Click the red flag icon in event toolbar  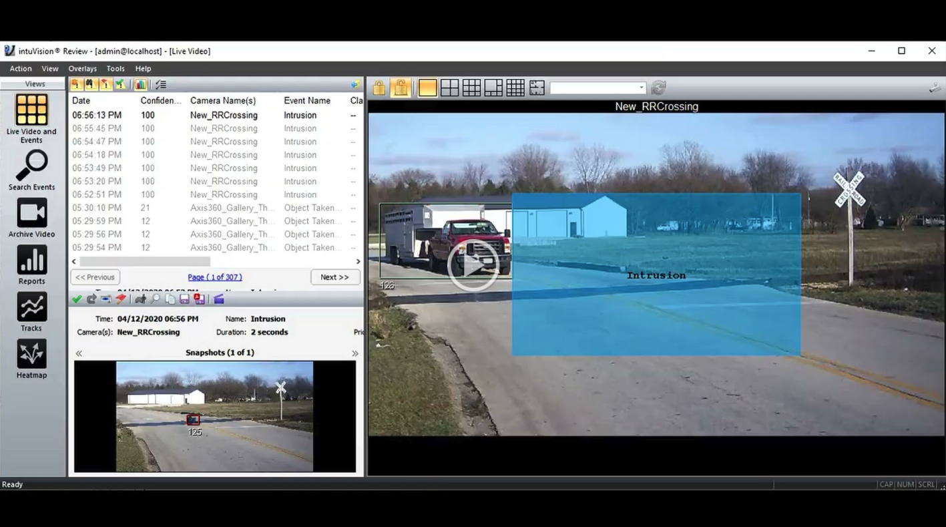pos(121,299)
